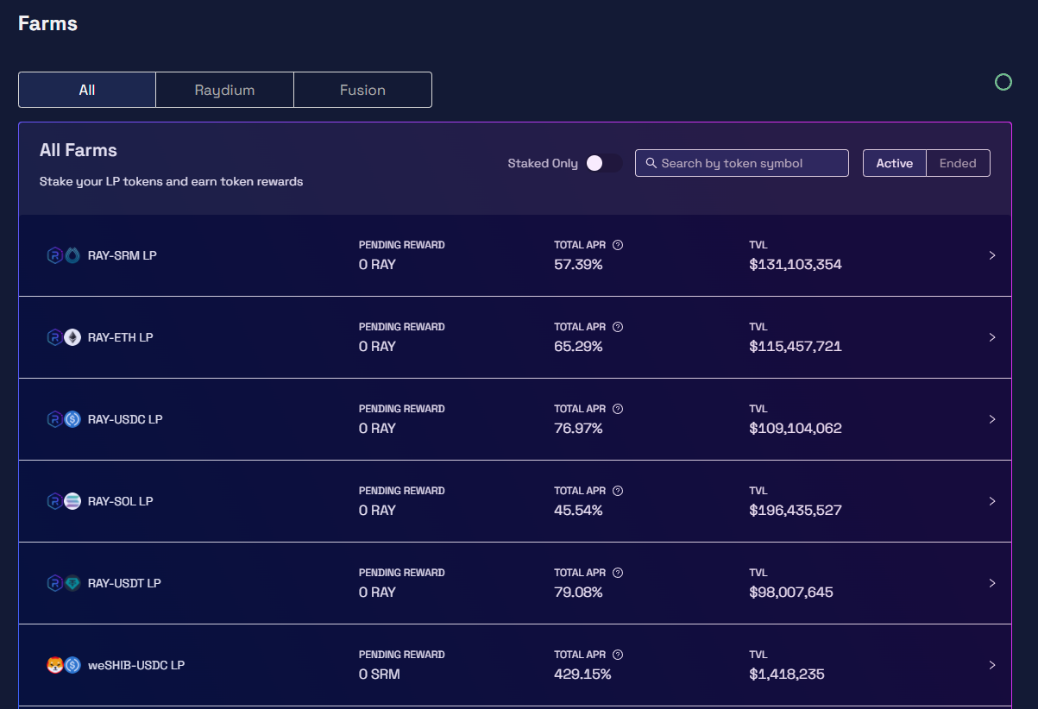This screenshot has width=1038, height=709.
Task: Expand the RAY-SOL LP farm row chevron
Action: [x=992, y=501]
